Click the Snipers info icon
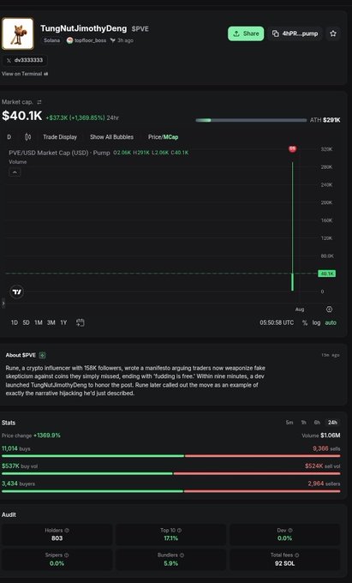 (x=67, y=555)
